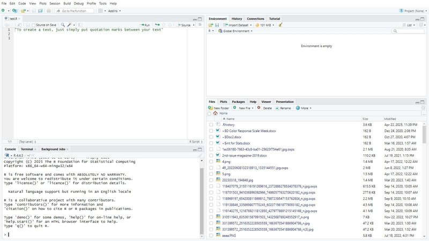Click the Save all documents icon
The width and height of the screenshot is (429, 241).
tap(41, 11)
